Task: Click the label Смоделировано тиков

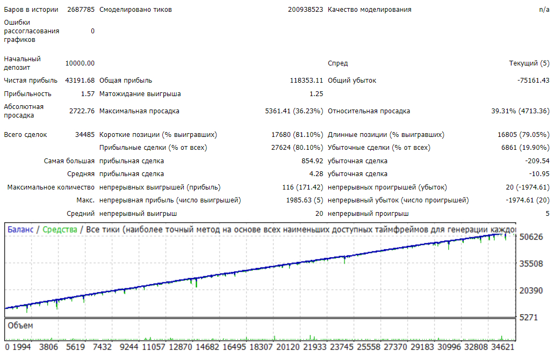Action: click(135, 10)
